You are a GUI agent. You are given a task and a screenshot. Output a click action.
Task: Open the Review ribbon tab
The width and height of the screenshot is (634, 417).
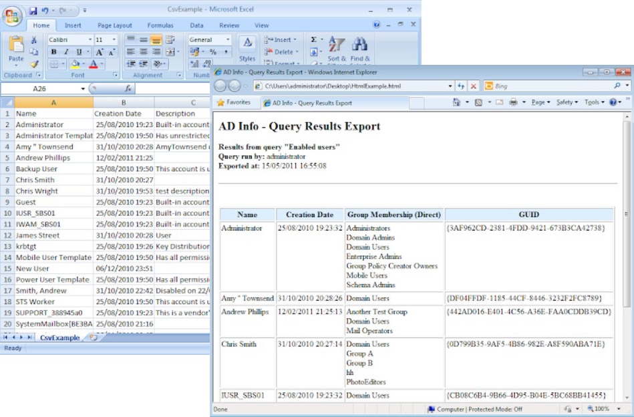229,25
